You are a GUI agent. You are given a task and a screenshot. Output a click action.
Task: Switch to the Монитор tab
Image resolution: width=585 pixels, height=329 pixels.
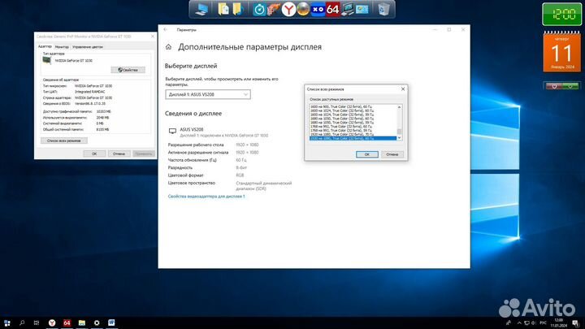point(62,47)
